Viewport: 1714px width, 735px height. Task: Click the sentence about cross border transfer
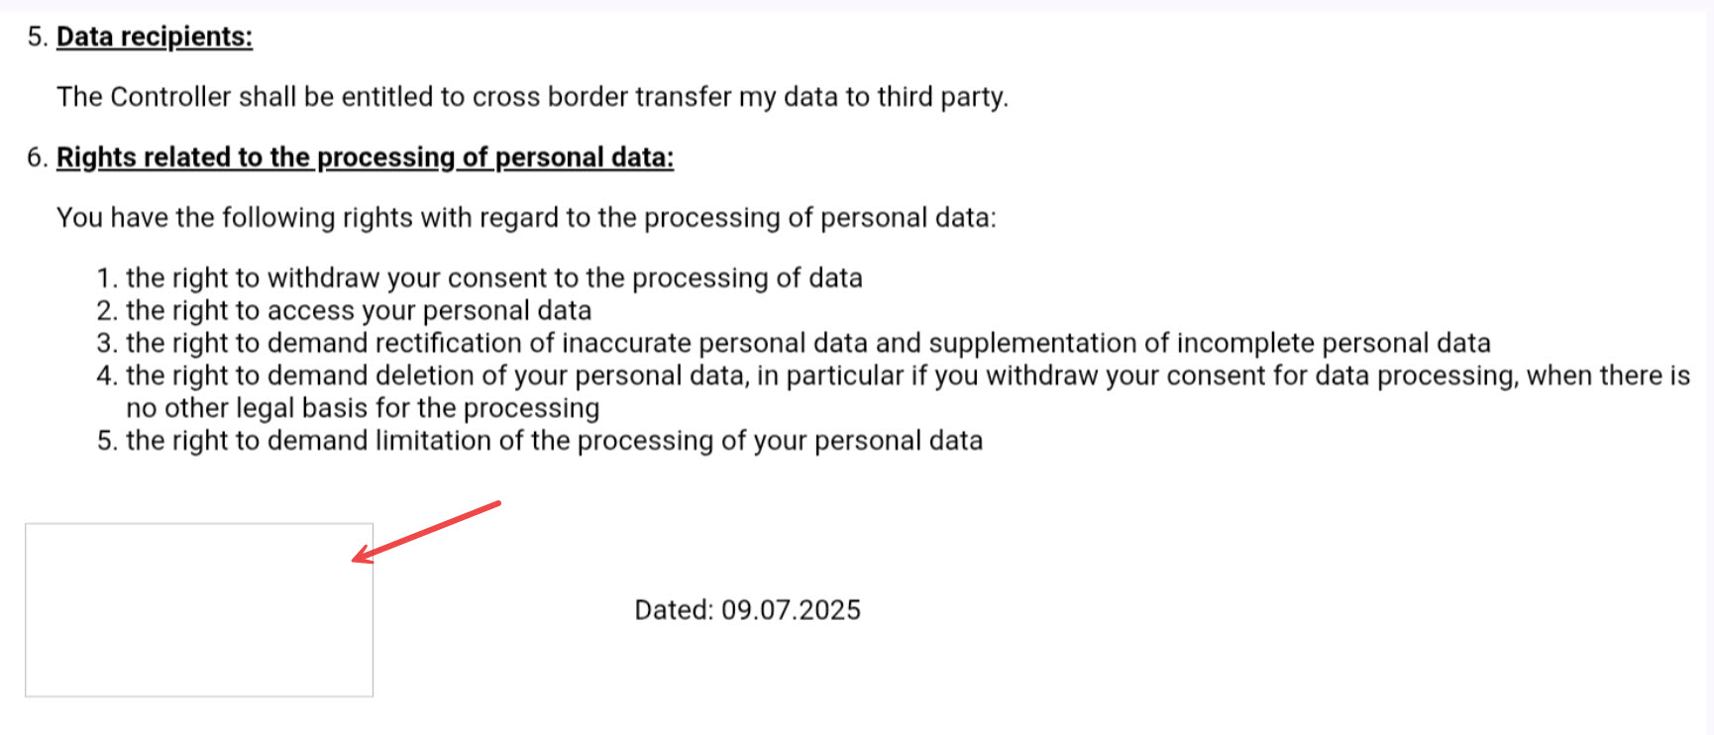(x=532, y=97)
